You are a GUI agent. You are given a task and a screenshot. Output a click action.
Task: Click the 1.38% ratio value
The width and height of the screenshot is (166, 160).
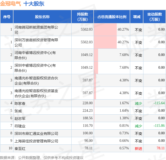pyautogui.click(x=124, y=118)
